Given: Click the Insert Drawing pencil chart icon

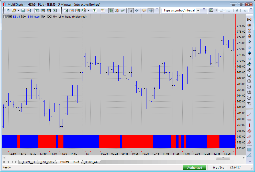Looking at the screenshot, I should [x=83, y=10].
